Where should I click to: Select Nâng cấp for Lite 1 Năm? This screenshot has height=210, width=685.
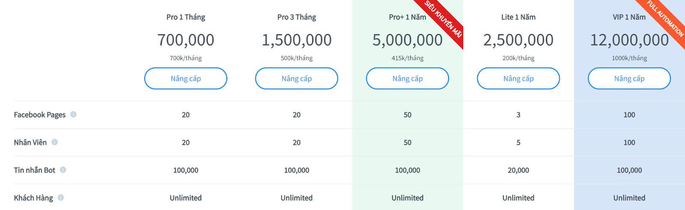(x=518, y=78)
